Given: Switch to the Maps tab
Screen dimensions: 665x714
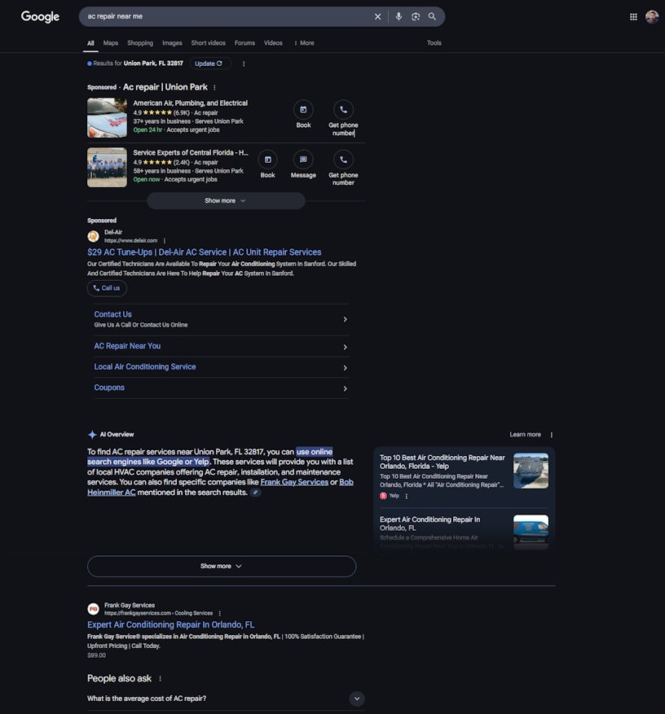Looking at the screenshot, I should (110, 43).
